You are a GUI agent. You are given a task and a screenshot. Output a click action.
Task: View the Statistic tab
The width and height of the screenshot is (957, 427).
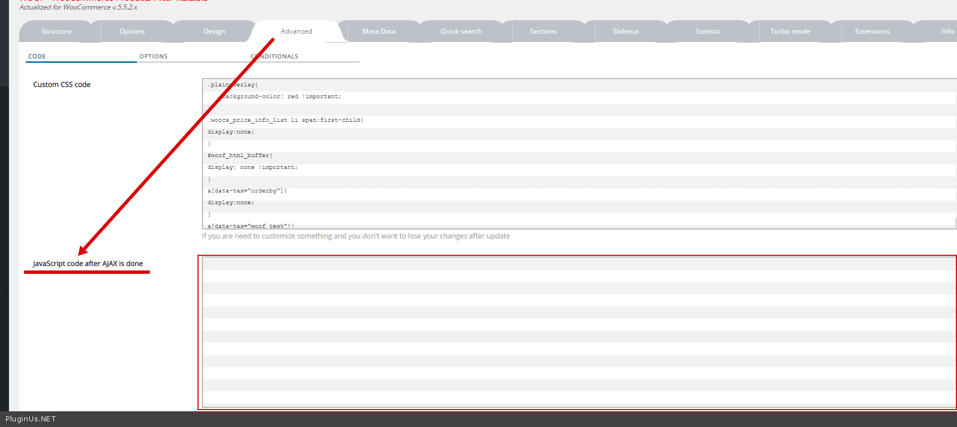click(707, 31)
